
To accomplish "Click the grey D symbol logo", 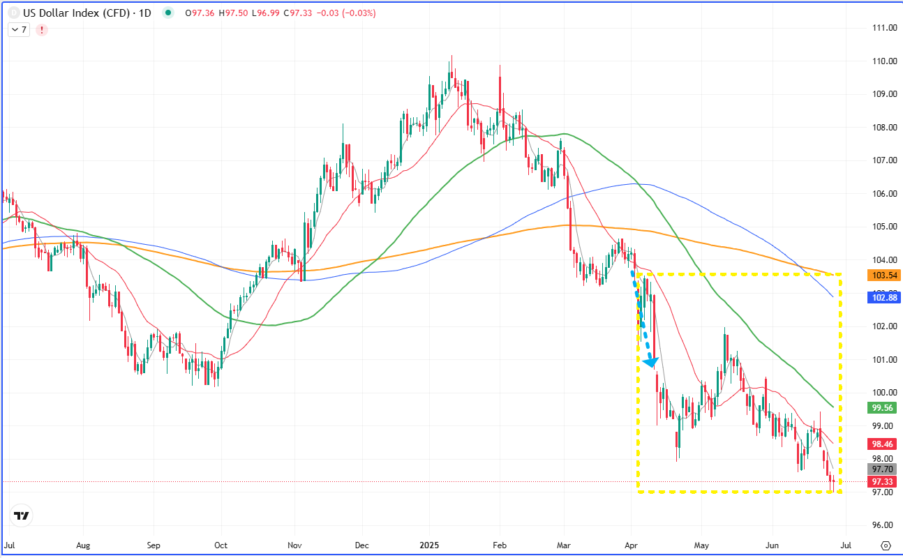I will coord(13,13).
